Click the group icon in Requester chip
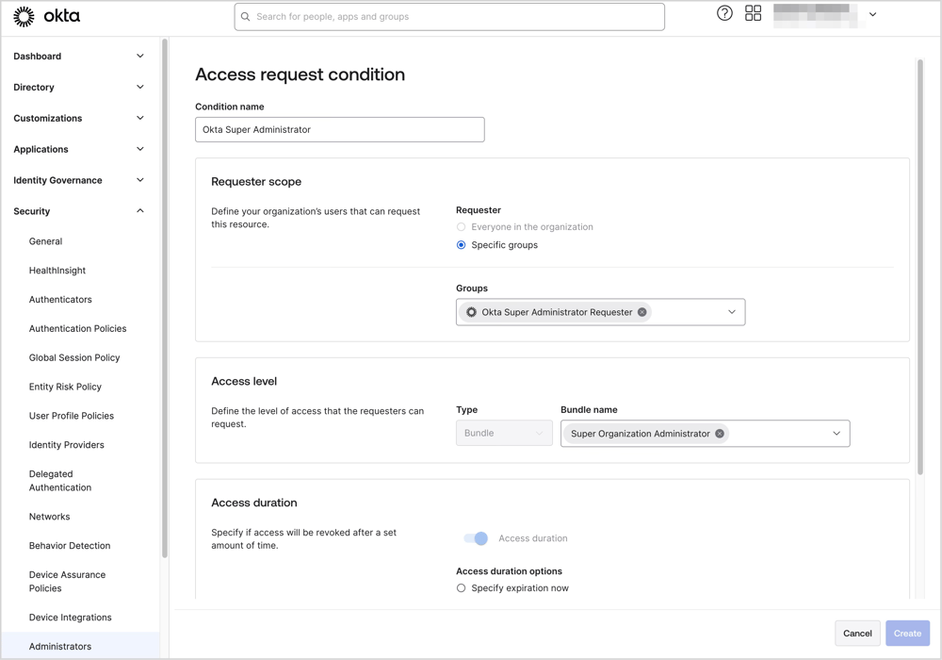Viewport: 942px width, 660px height. click(x=472, y=312)
